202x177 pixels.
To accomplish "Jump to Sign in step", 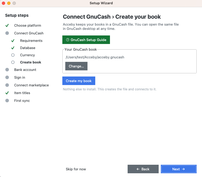I will [20, 77].
